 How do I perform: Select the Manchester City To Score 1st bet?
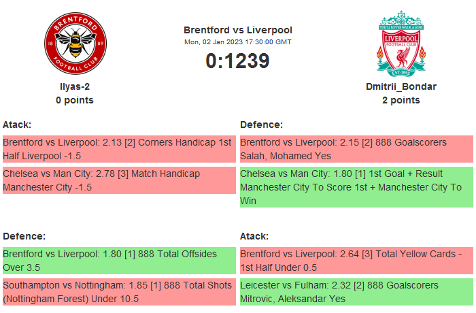coord(356,187)
